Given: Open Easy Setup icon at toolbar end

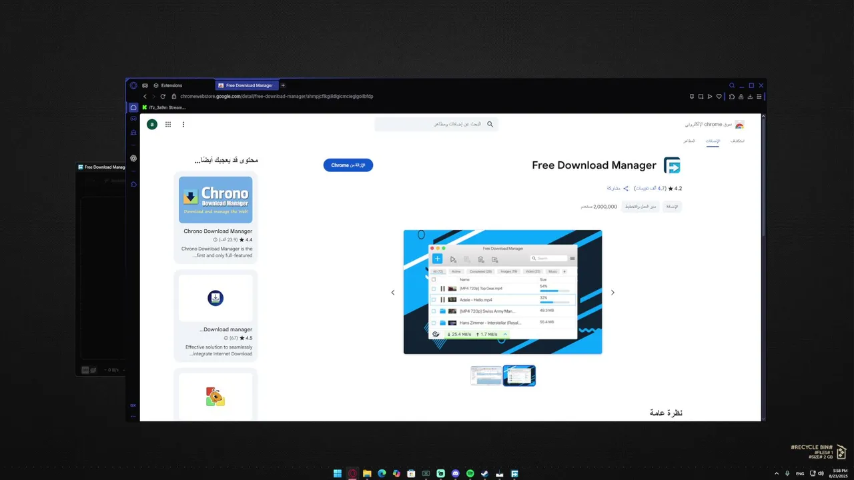Looking at the screenshot, I should coord(759,96).
